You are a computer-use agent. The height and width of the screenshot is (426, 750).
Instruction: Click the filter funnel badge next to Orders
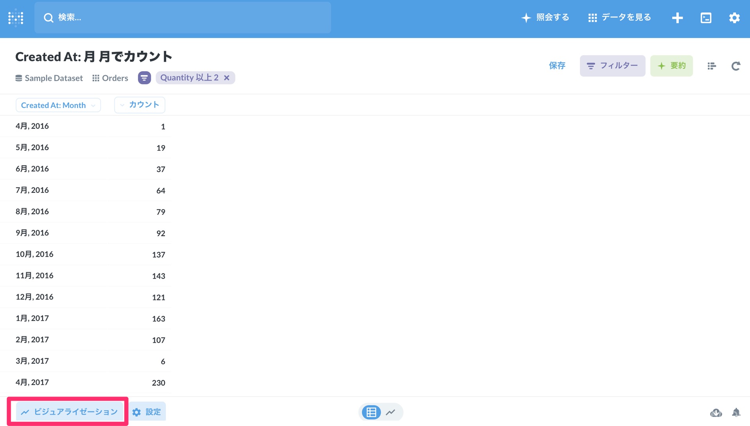tap(144, 77)
